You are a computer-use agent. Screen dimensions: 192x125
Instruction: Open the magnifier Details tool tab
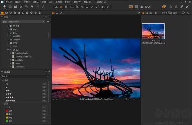tap(23, 13)
